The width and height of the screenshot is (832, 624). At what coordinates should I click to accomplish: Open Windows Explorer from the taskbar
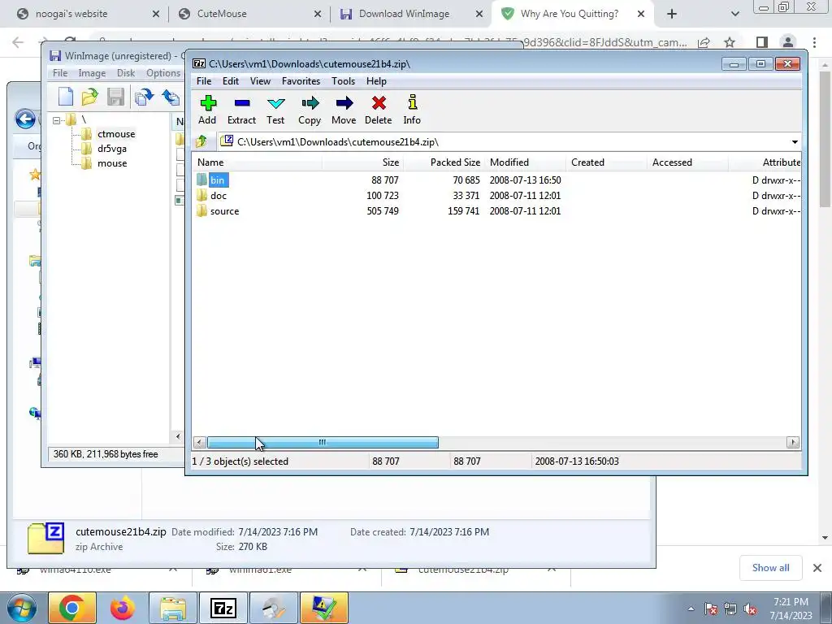coord(173,608)
